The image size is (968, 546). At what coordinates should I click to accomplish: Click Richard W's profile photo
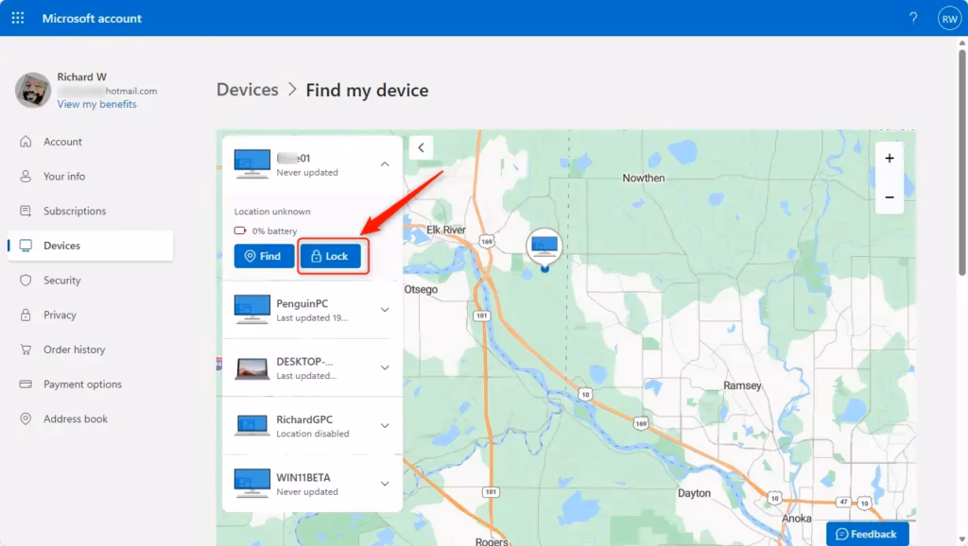click(x=33, y=90)
